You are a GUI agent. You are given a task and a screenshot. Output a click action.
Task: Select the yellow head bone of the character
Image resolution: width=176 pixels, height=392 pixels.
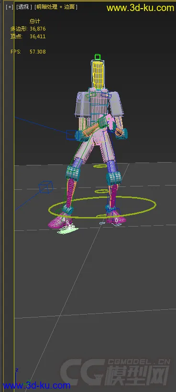(98, 75)
